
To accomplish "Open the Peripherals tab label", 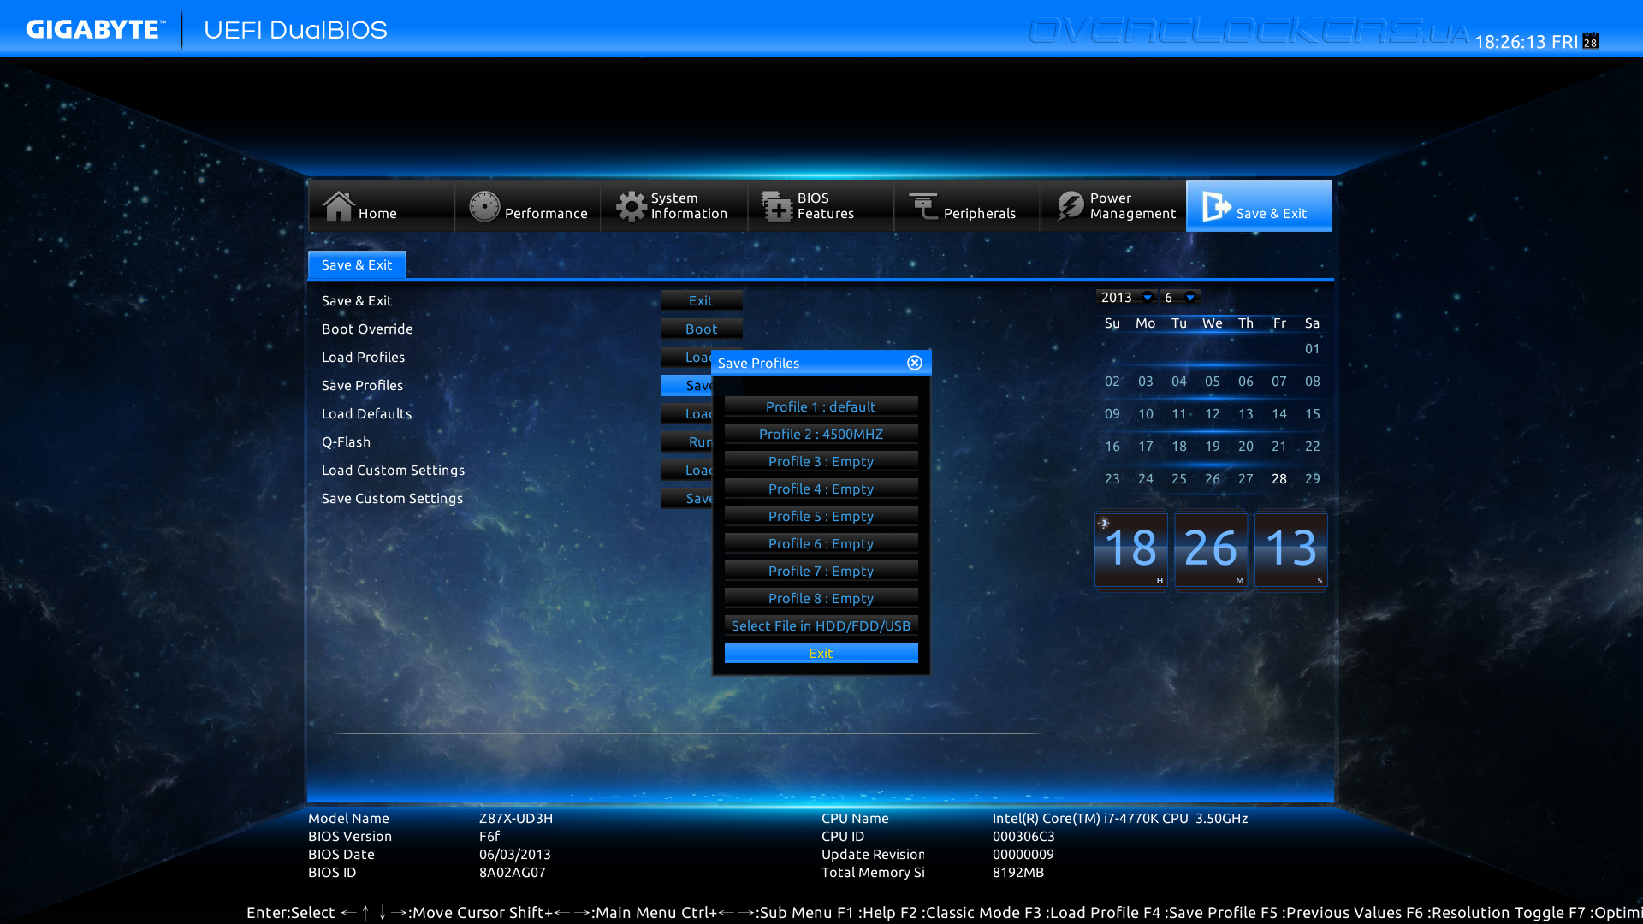I will [x=980, y=214].
